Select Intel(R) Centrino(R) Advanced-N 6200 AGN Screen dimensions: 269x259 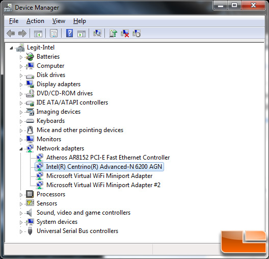point(104,167)
